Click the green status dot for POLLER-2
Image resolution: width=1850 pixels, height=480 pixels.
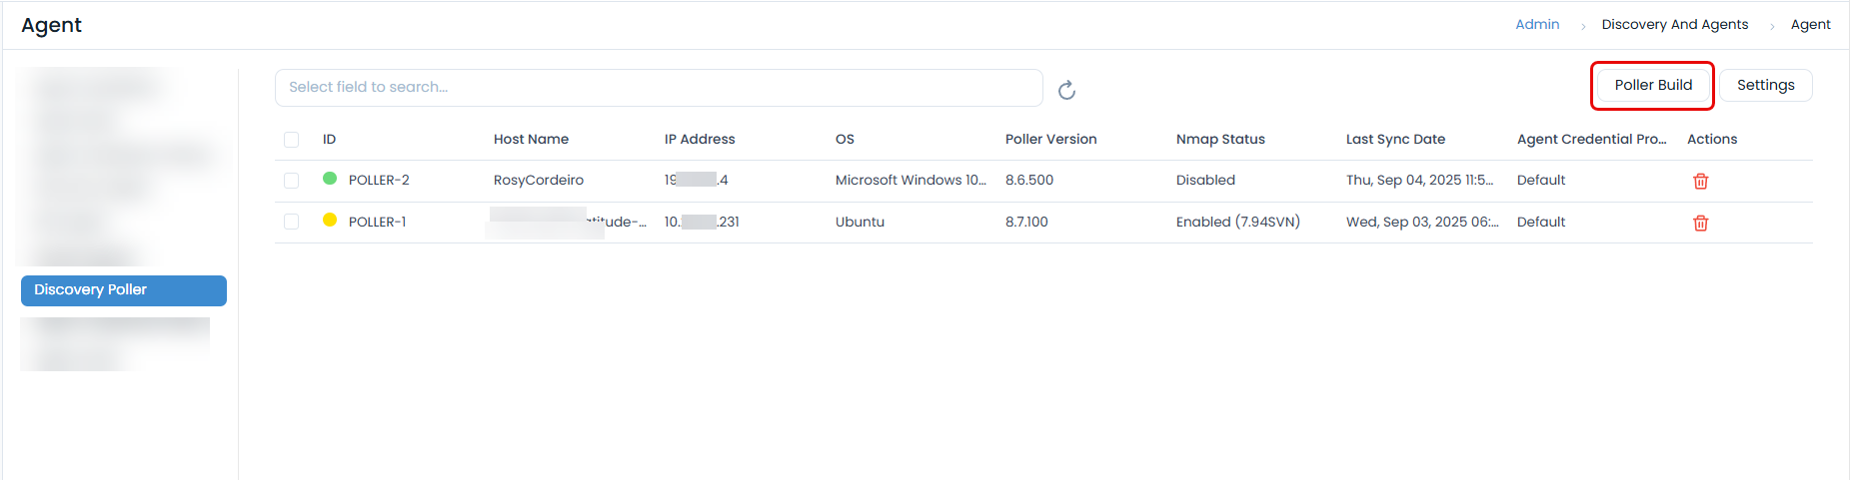pyautogui.click(x=330, y=179)
